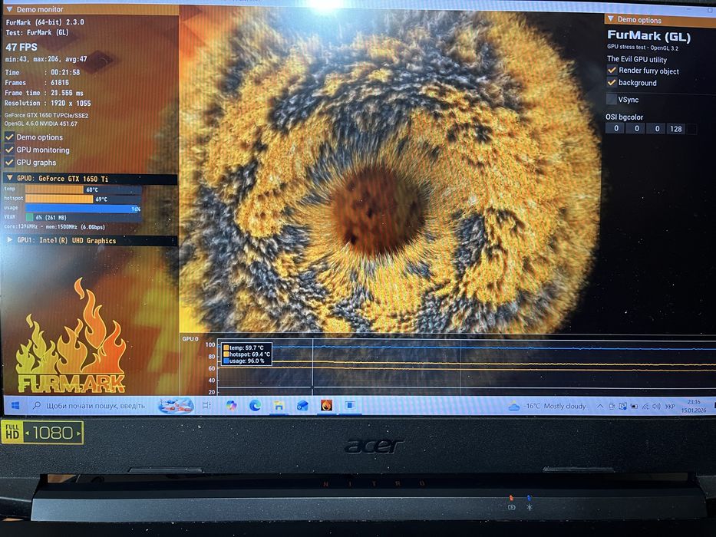Screen dimensions: 716x537
Task: Click the VRAM bar 6% (261 MB)
Action: (83, 217)
